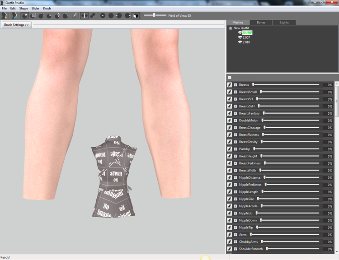Uncheck the PushUp slider checkbox
This screenshot has height=260, width=339.
[x=235, y=149]
